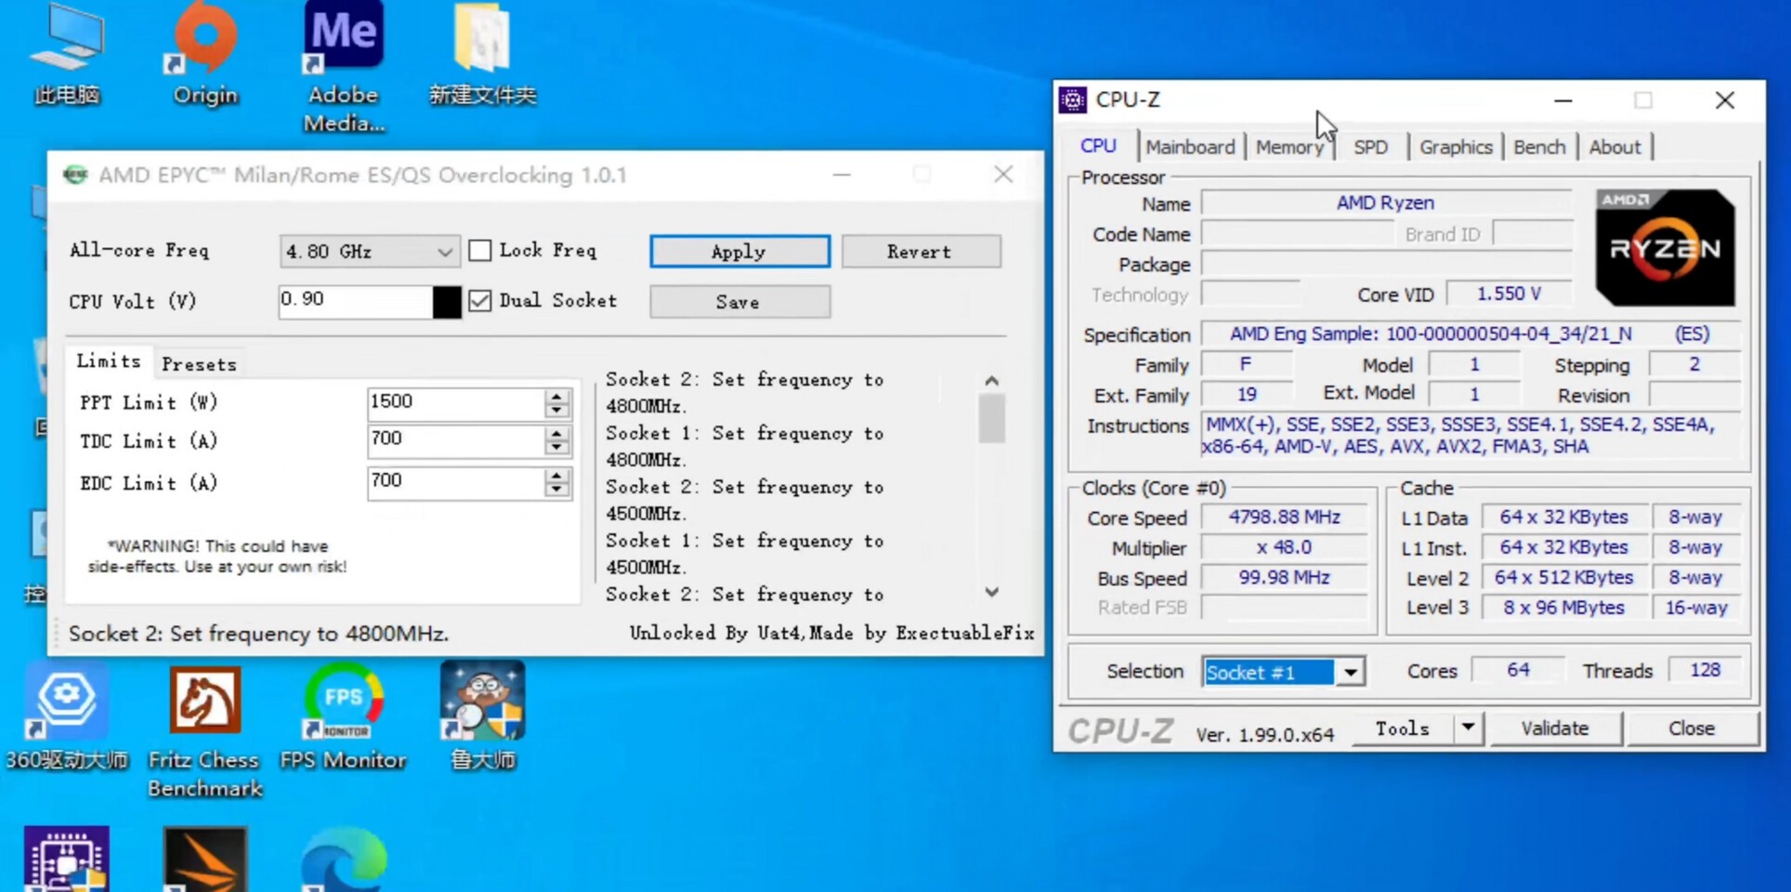Click the CPU-Z title bar app icon
The width and height of the screenshot is (1791, 892).
click(x=1073, y=99)
